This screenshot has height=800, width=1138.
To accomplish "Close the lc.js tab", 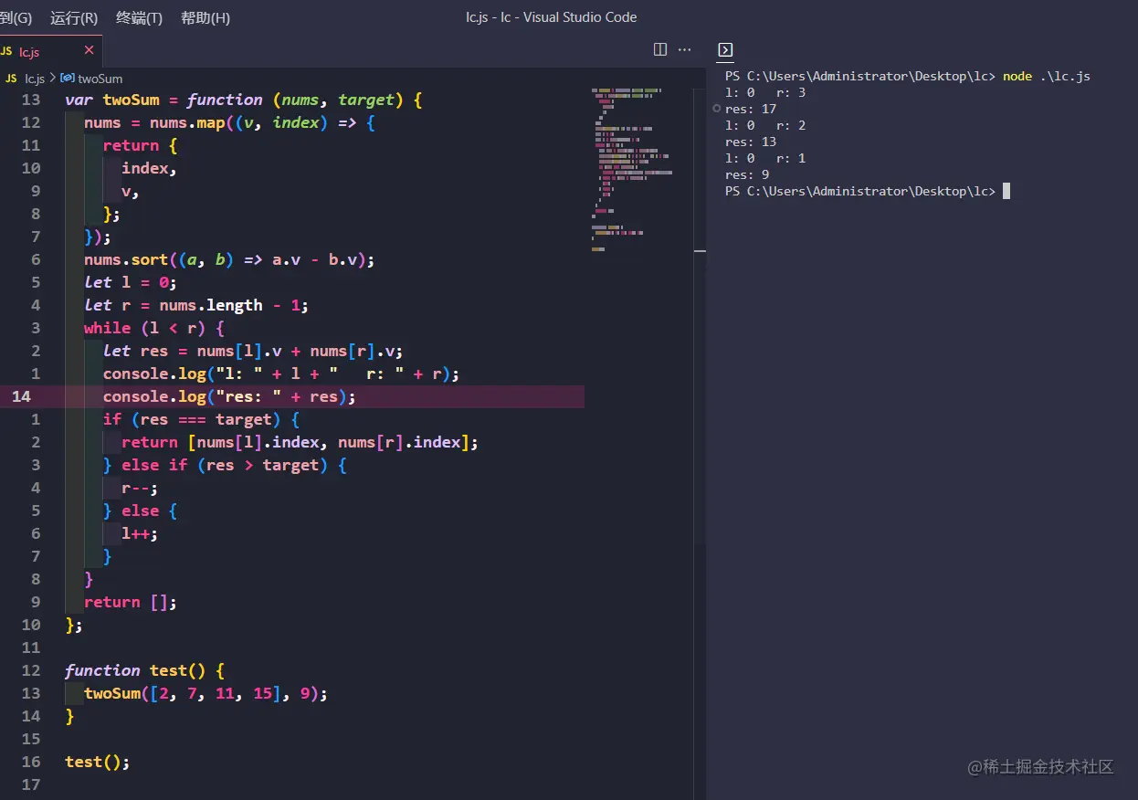I will pyautogui.click(x=89, y=50).
